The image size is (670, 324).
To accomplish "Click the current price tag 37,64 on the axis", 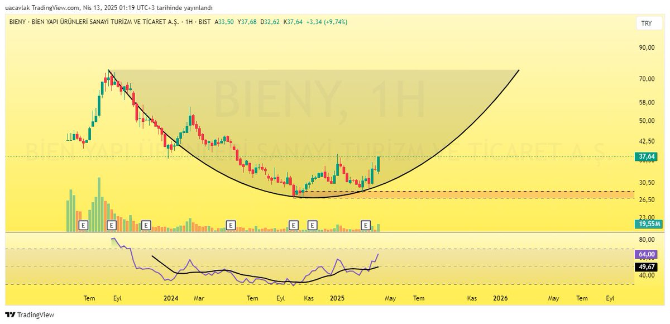I will (647, 158).
